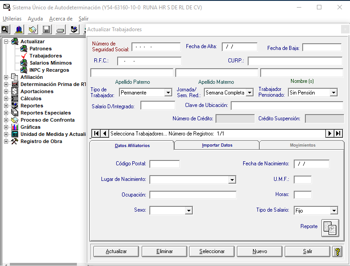Click the Actualizar button
Image resolution: width=350 pixels, height=266 pixels.
point(116,251)
